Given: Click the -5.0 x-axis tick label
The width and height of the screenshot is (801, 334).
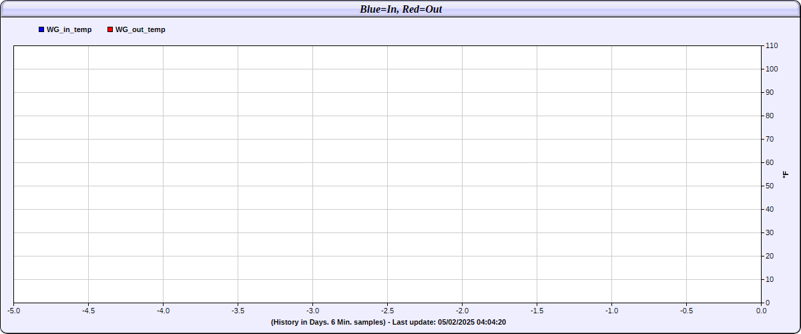Looking at the screenshot, I should click(x=14, y=311).
